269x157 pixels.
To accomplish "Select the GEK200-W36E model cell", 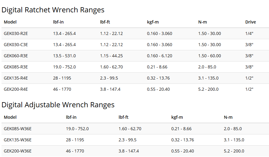I will pyautogui.click(x=18, y=151).
